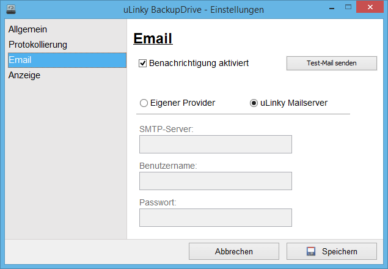
Task: Maximize the Einstellungen window
Action: coord(348,7)
